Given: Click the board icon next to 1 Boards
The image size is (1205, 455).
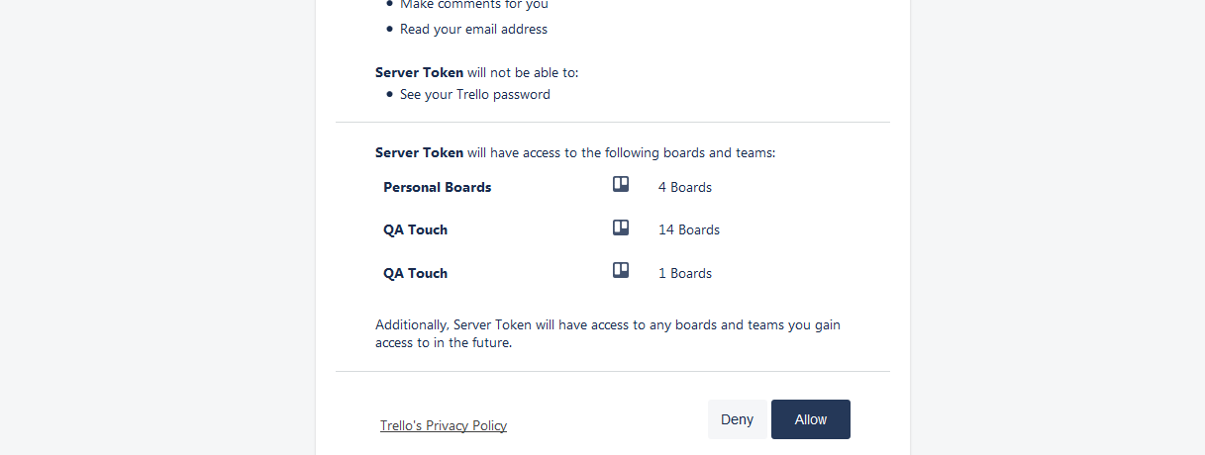Looking at the screenshot, I should 621,270.
